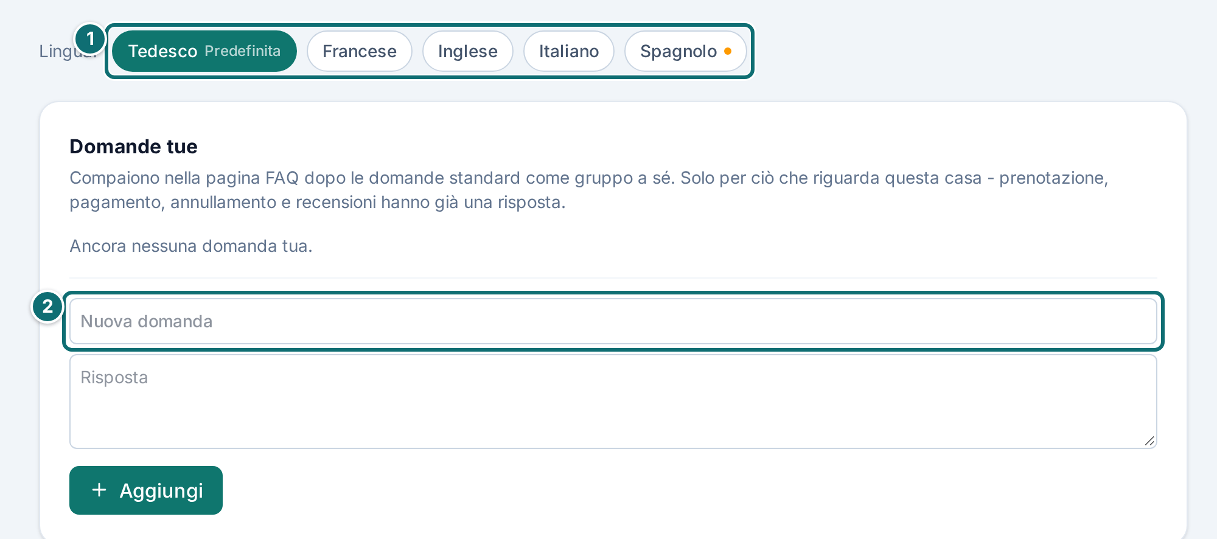Switch to the Inglese language tab

468,51
